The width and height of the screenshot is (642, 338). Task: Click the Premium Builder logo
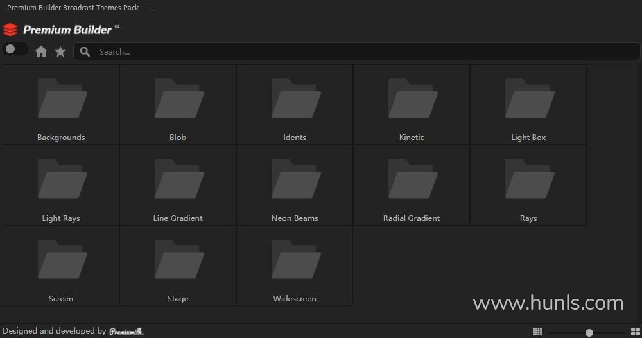(60, 30)
